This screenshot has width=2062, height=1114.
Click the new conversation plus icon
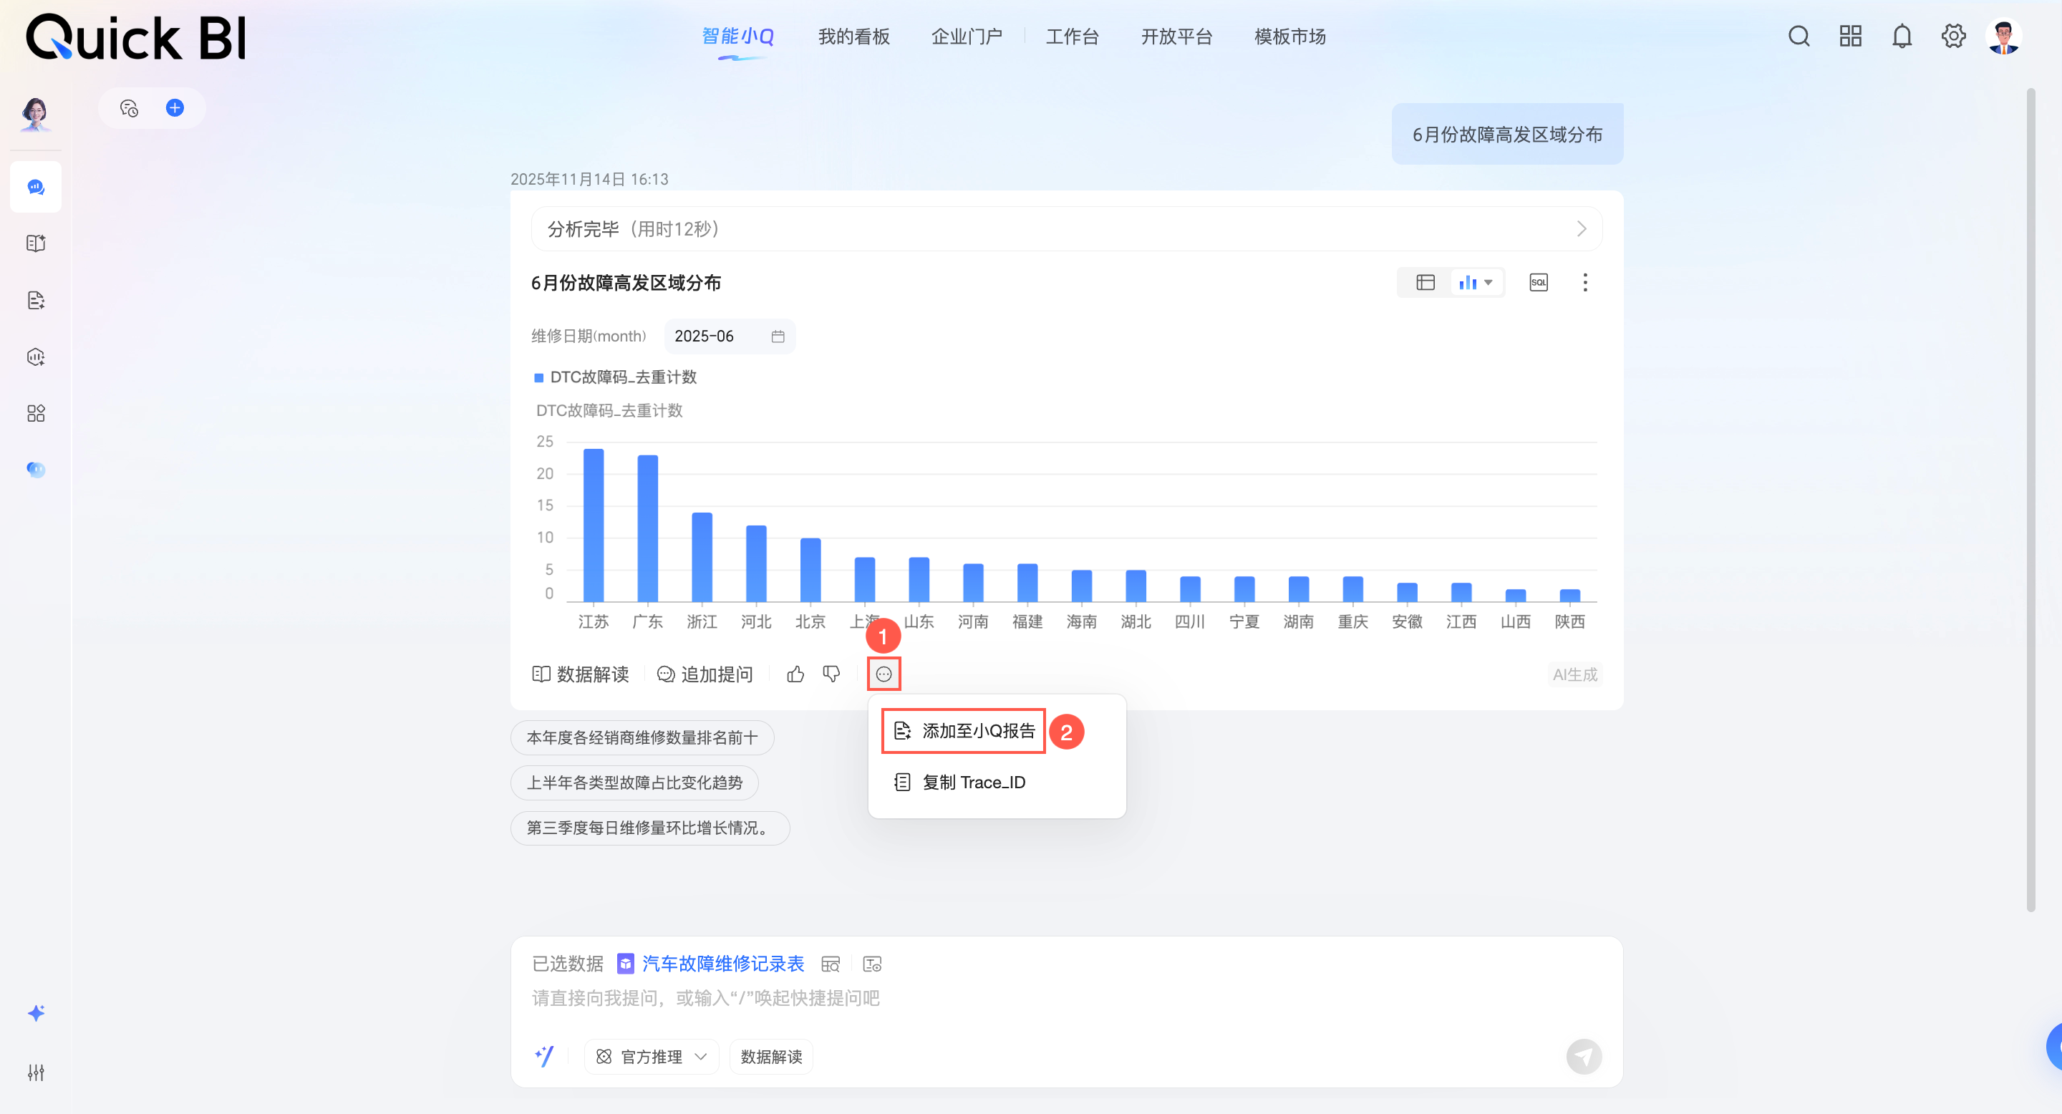click(x=175, y=108)
